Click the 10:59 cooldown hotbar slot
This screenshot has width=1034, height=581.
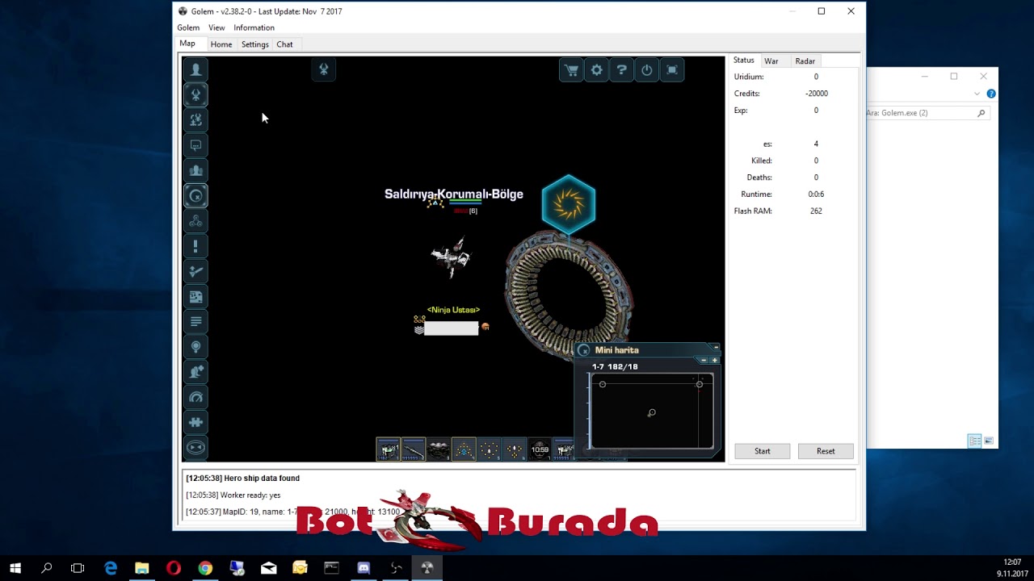(x=540, y=449)
